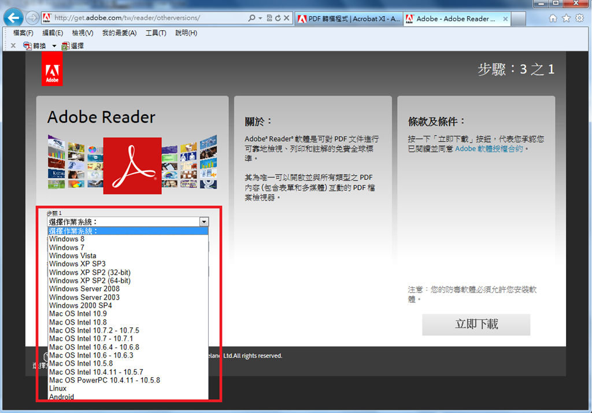
Task: Open the Adobe 軟體授權合約 link
Action: point(489,149)
